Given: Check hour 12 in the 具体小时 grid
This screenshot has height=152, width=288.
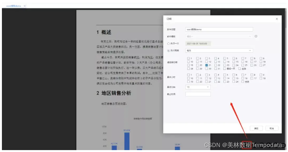Looking at the screenshot, I should 206,78.
